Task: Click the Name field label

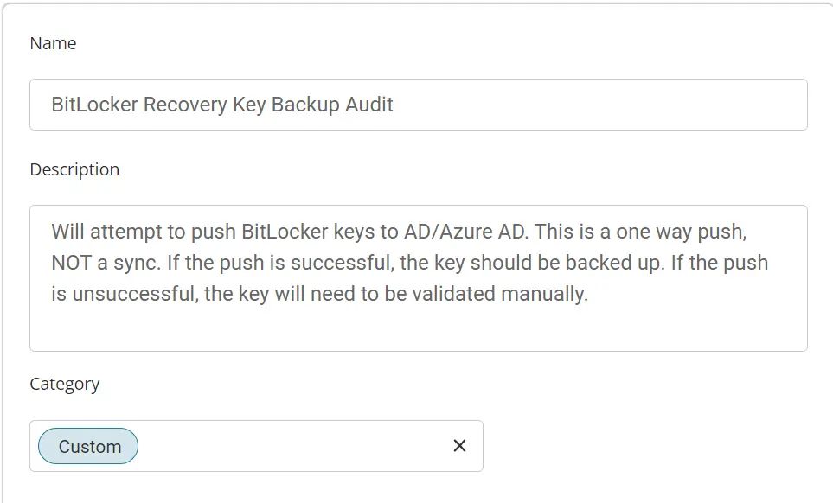Action: click(x=53, y=43)
